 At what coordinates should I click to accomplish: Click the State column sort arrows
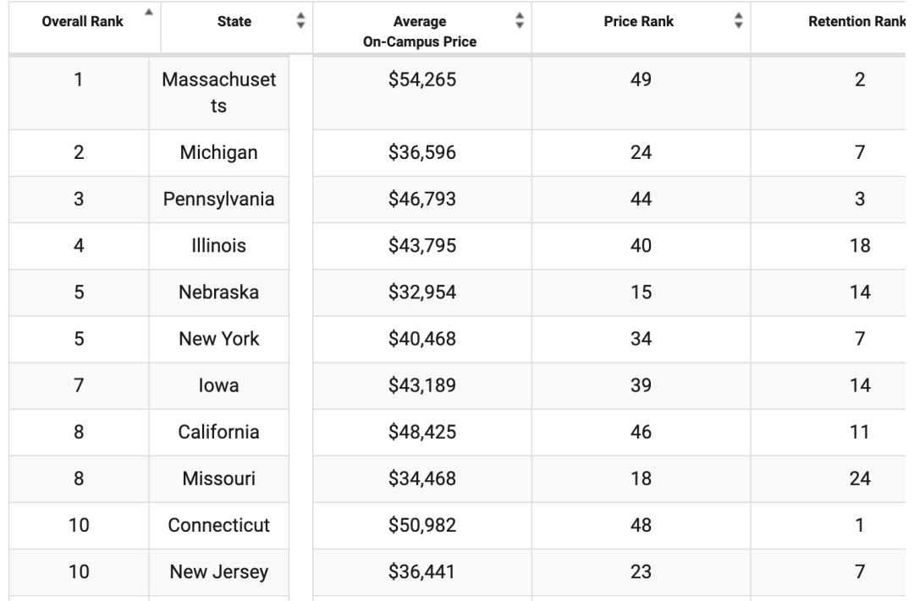(x=299, y=23)
